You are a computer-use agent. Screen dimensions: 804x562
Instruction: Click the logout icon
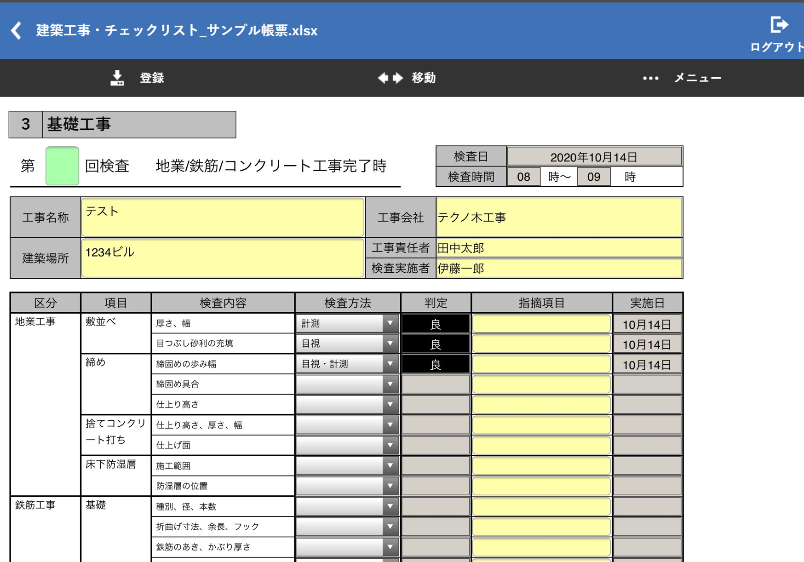tap(779, 24)
